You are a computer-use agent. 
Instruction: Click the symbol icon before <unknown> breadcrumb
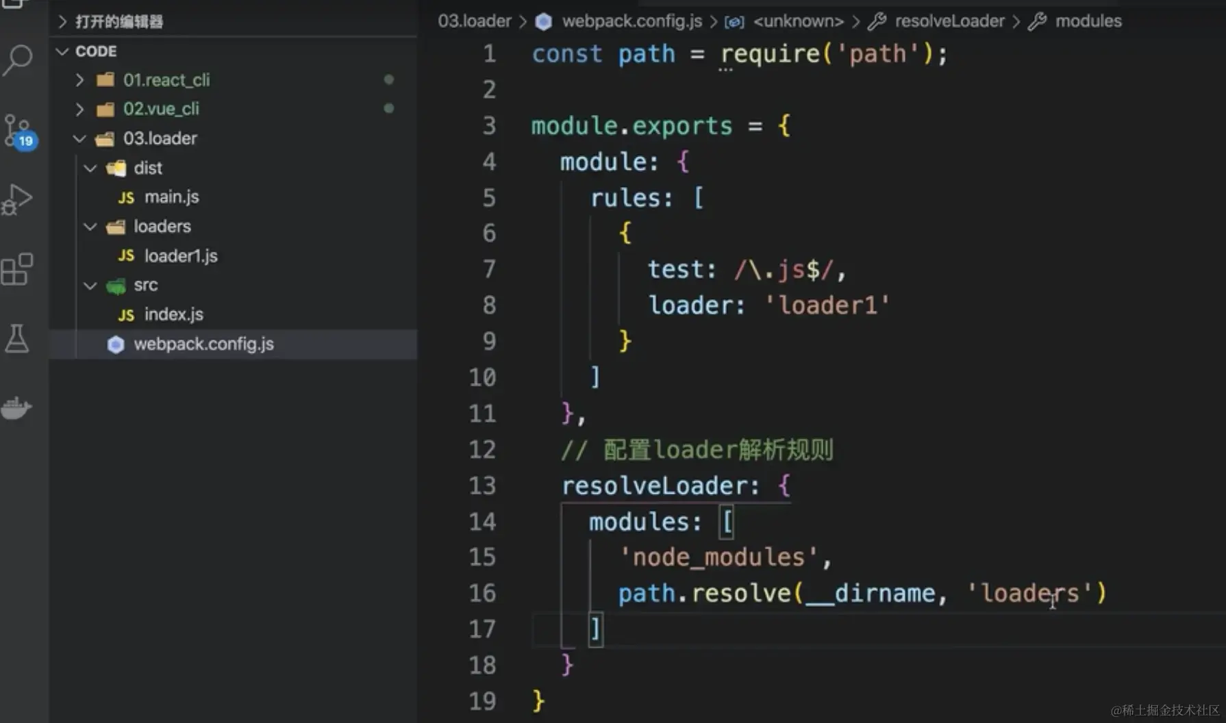[x=734, y=22]
